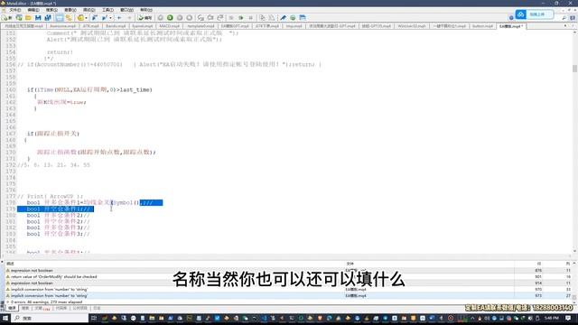Click the scroll down arrow of editor scrollbar
Image resolution: width=578 pixels, height=325 pixels.
pos(574,251)
